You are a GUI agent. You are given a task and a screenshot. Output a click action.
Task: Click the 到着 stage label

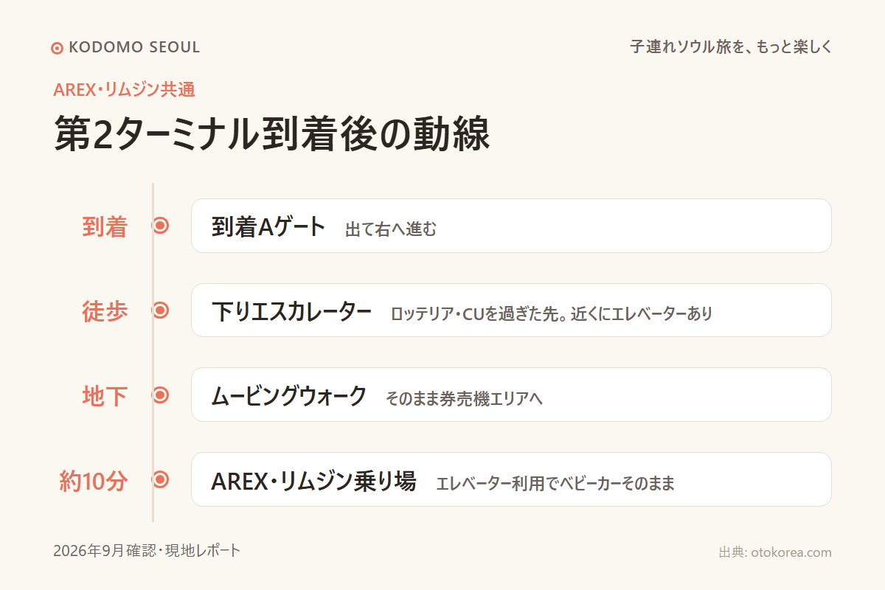coord(105,227)
